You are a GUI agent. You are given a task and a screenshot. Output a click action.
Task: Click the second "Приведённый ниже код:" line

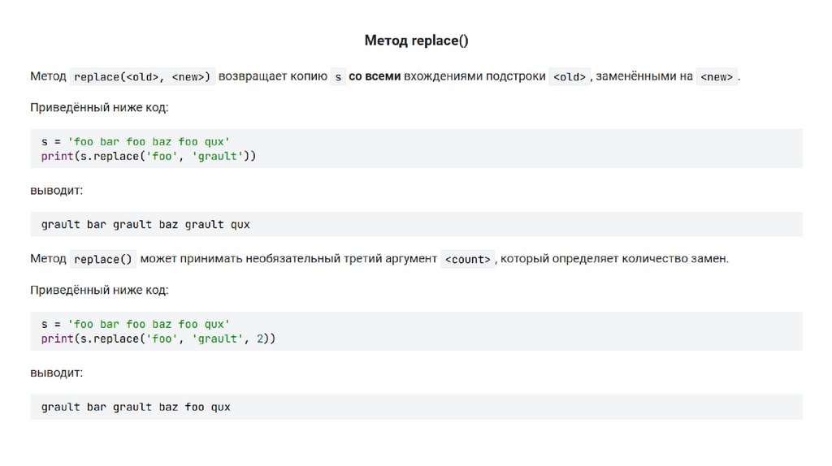(x=99, y=290)
